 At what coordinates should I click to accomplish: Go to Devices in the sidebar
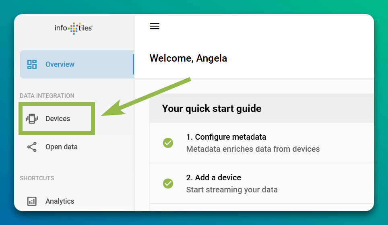tap(57, 119)
